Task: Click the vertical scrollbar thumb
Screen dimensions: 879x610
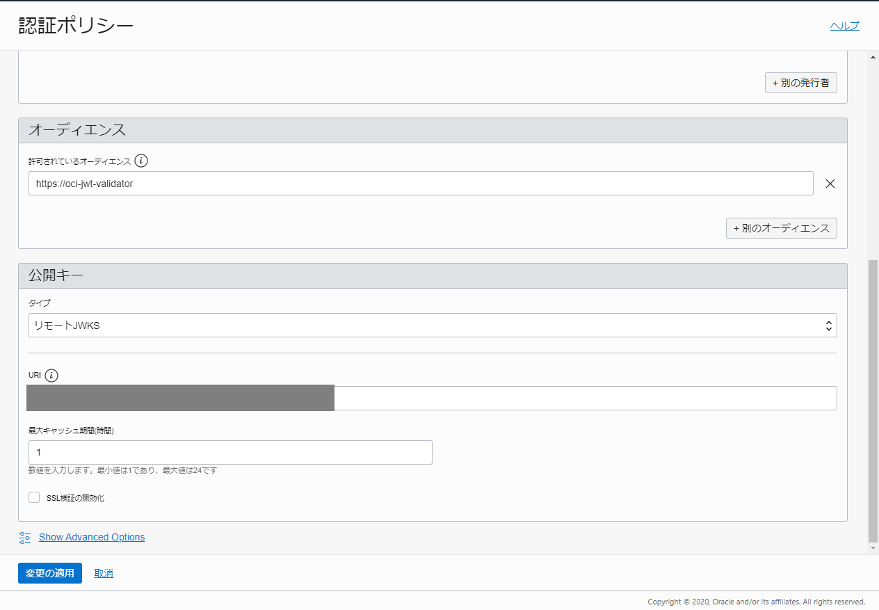Action: (873, 401)
